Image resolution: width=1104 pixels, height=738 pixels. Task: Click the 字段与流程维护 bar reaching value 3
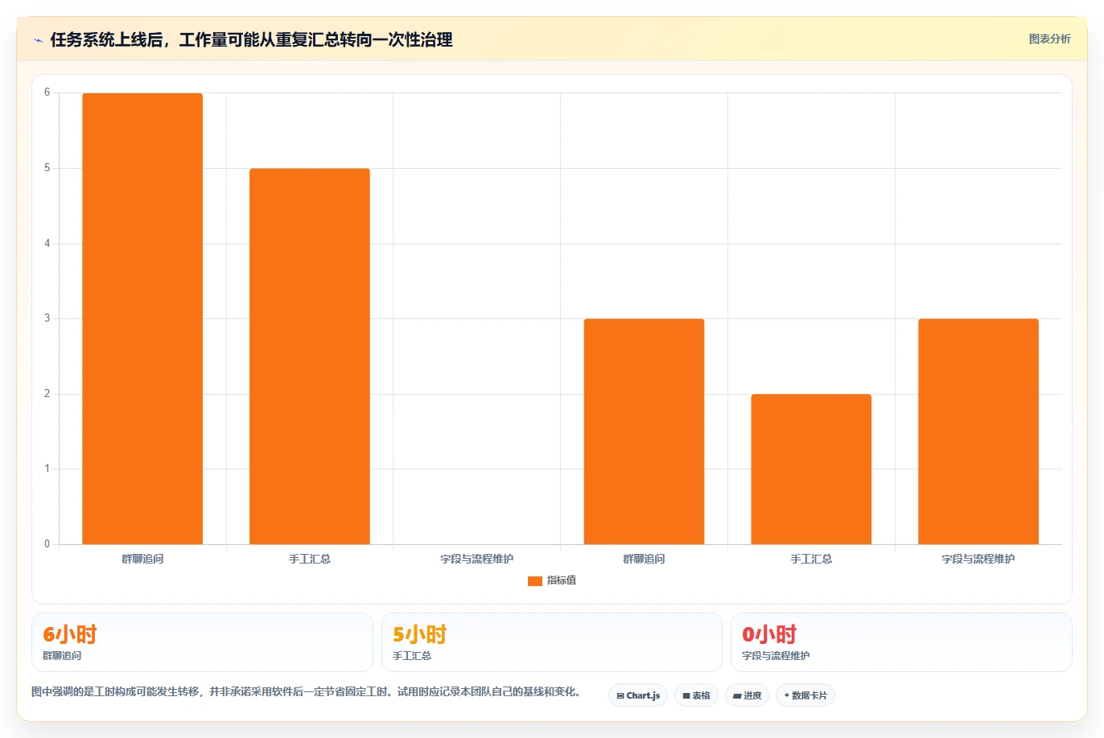click(x=978, y=432)
